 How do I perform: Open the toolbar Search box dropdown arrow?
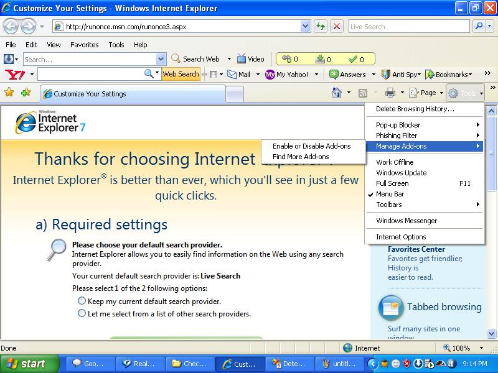pos(161,59)
